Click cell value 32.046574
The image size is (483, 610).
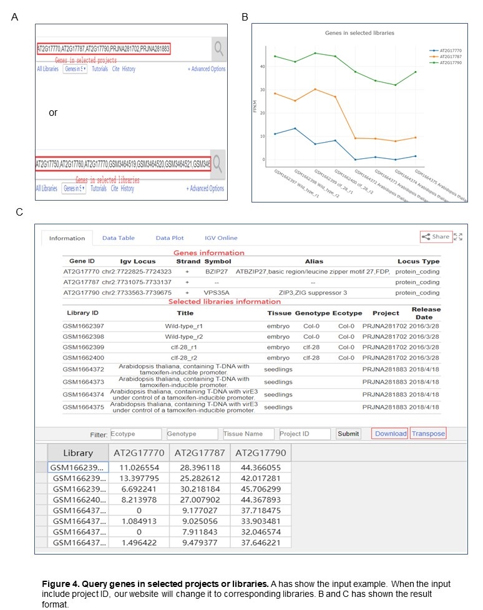tap(261, 532)
